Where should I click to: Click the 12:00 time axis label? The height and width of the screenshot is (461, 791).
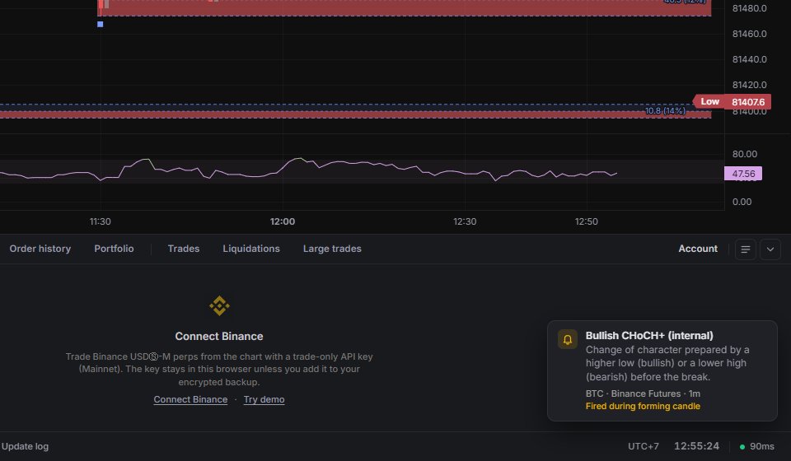283,221
